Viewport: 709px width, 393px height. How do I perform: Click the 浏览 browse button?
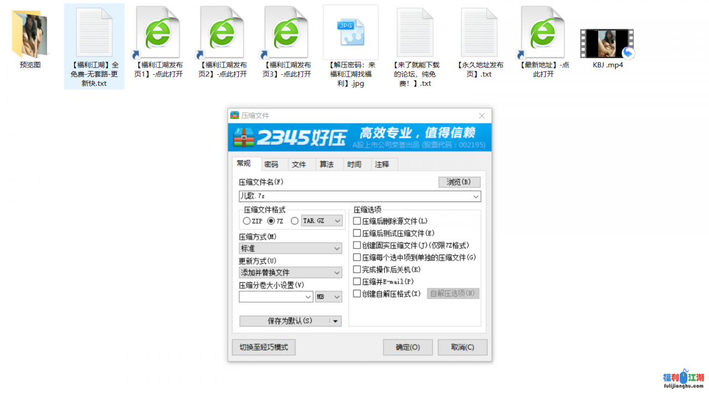tap(459, 182)
